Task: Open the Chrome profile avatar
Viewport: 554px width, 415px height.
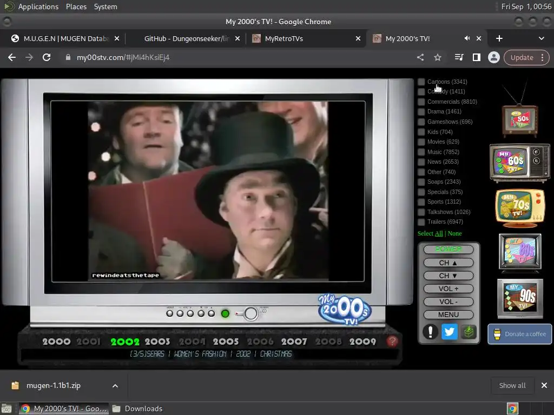Action: [493, 57]
